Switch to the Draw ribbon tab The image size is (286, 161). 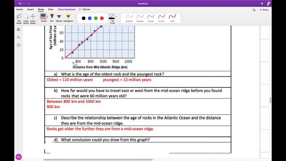coord(41,9)
